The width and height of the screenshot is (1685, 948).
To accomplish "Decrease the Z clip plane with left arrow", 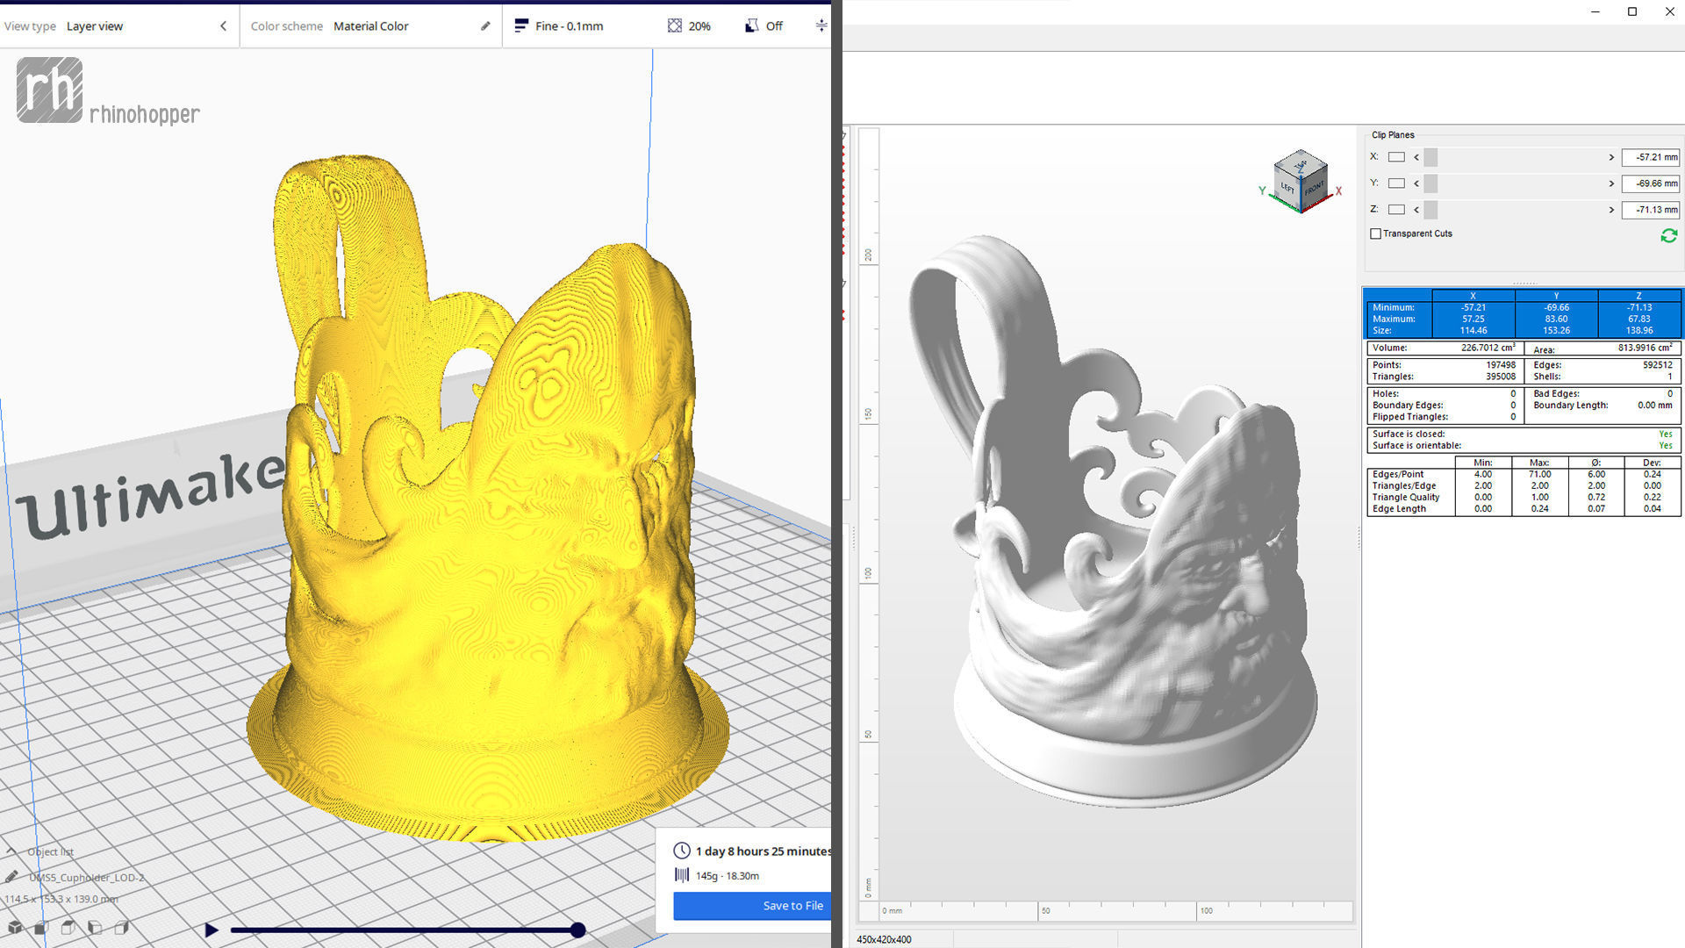I will click(1416, 210).
